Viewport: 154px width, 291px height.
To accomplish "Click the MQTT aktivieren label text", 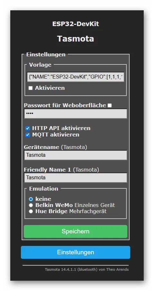I will click(x=56, y=135).
